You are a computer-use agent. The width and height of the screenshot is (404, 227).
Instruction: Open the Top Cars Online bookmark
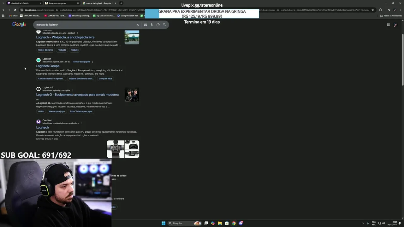[x=104, y=15]
